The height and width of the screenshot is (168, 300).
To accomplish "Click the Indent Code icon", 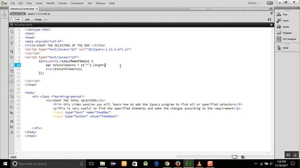I will pos(12,121).
